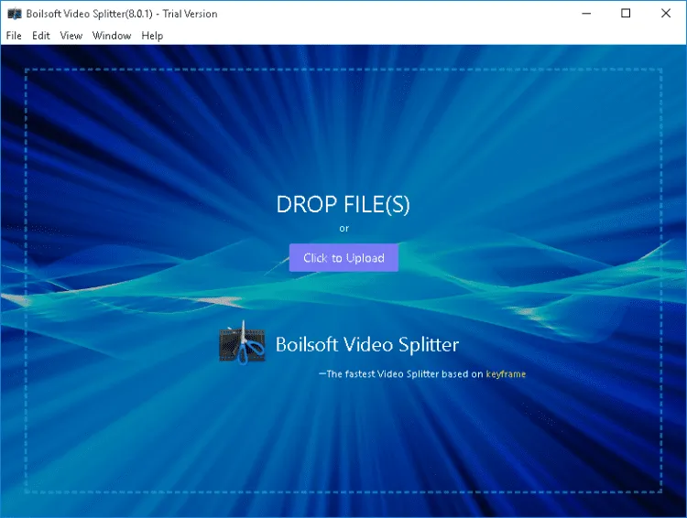The width and height of the screenshot is (687, 518).
Task: Click the DROP FILE(S) heading
Action: [343, 204]
